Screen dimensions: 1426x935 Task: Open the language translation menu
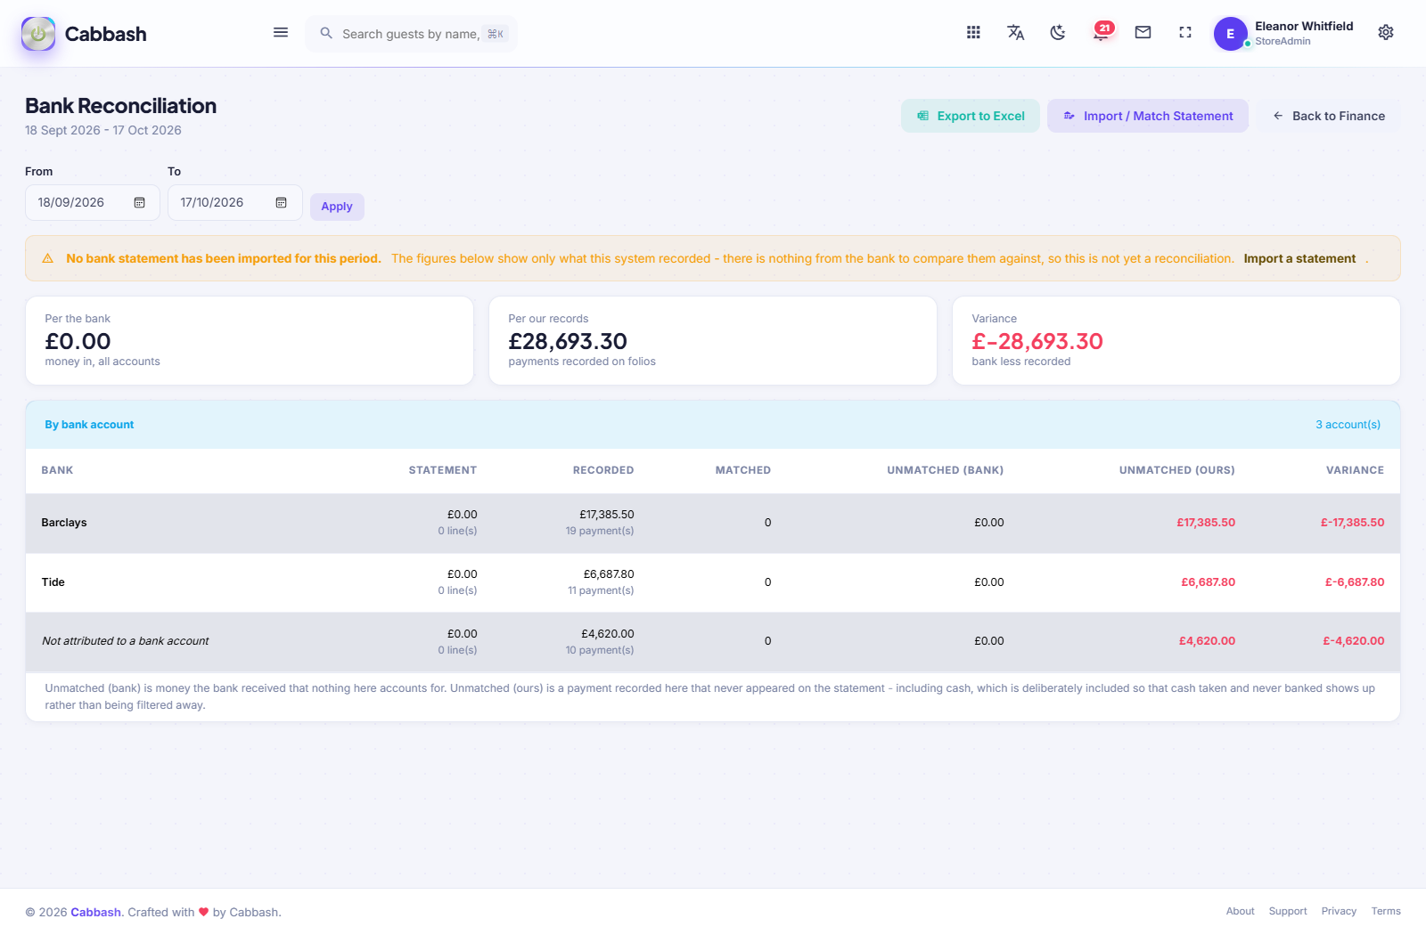(1016, 33)
